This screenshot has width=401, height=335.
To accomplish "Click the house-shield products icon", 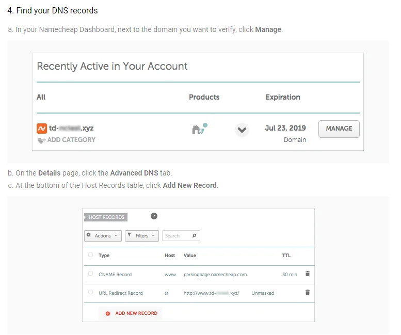I will pos(199,129).
